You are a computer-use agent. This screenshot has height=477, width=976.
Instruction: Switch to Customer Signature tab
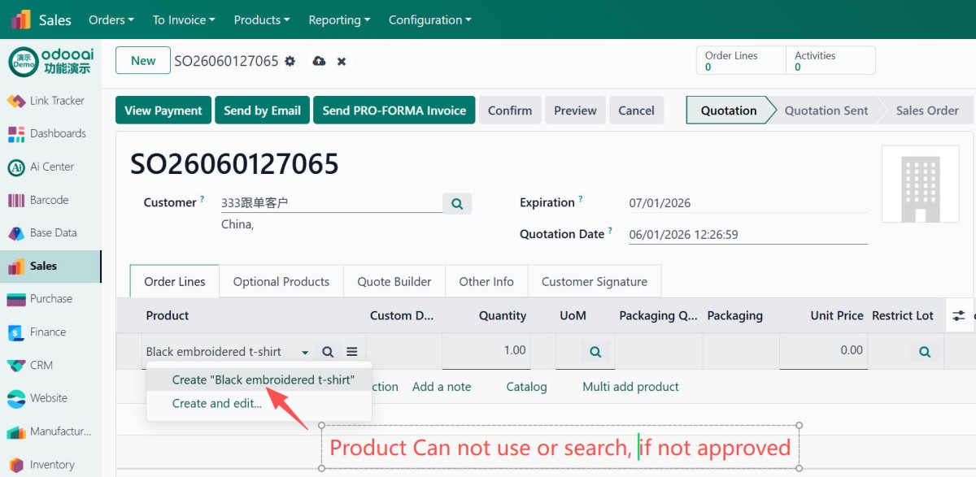pos(595,281)
